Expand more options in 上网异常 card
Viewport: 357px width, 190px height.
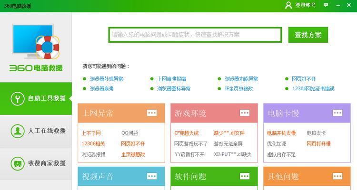152,113
